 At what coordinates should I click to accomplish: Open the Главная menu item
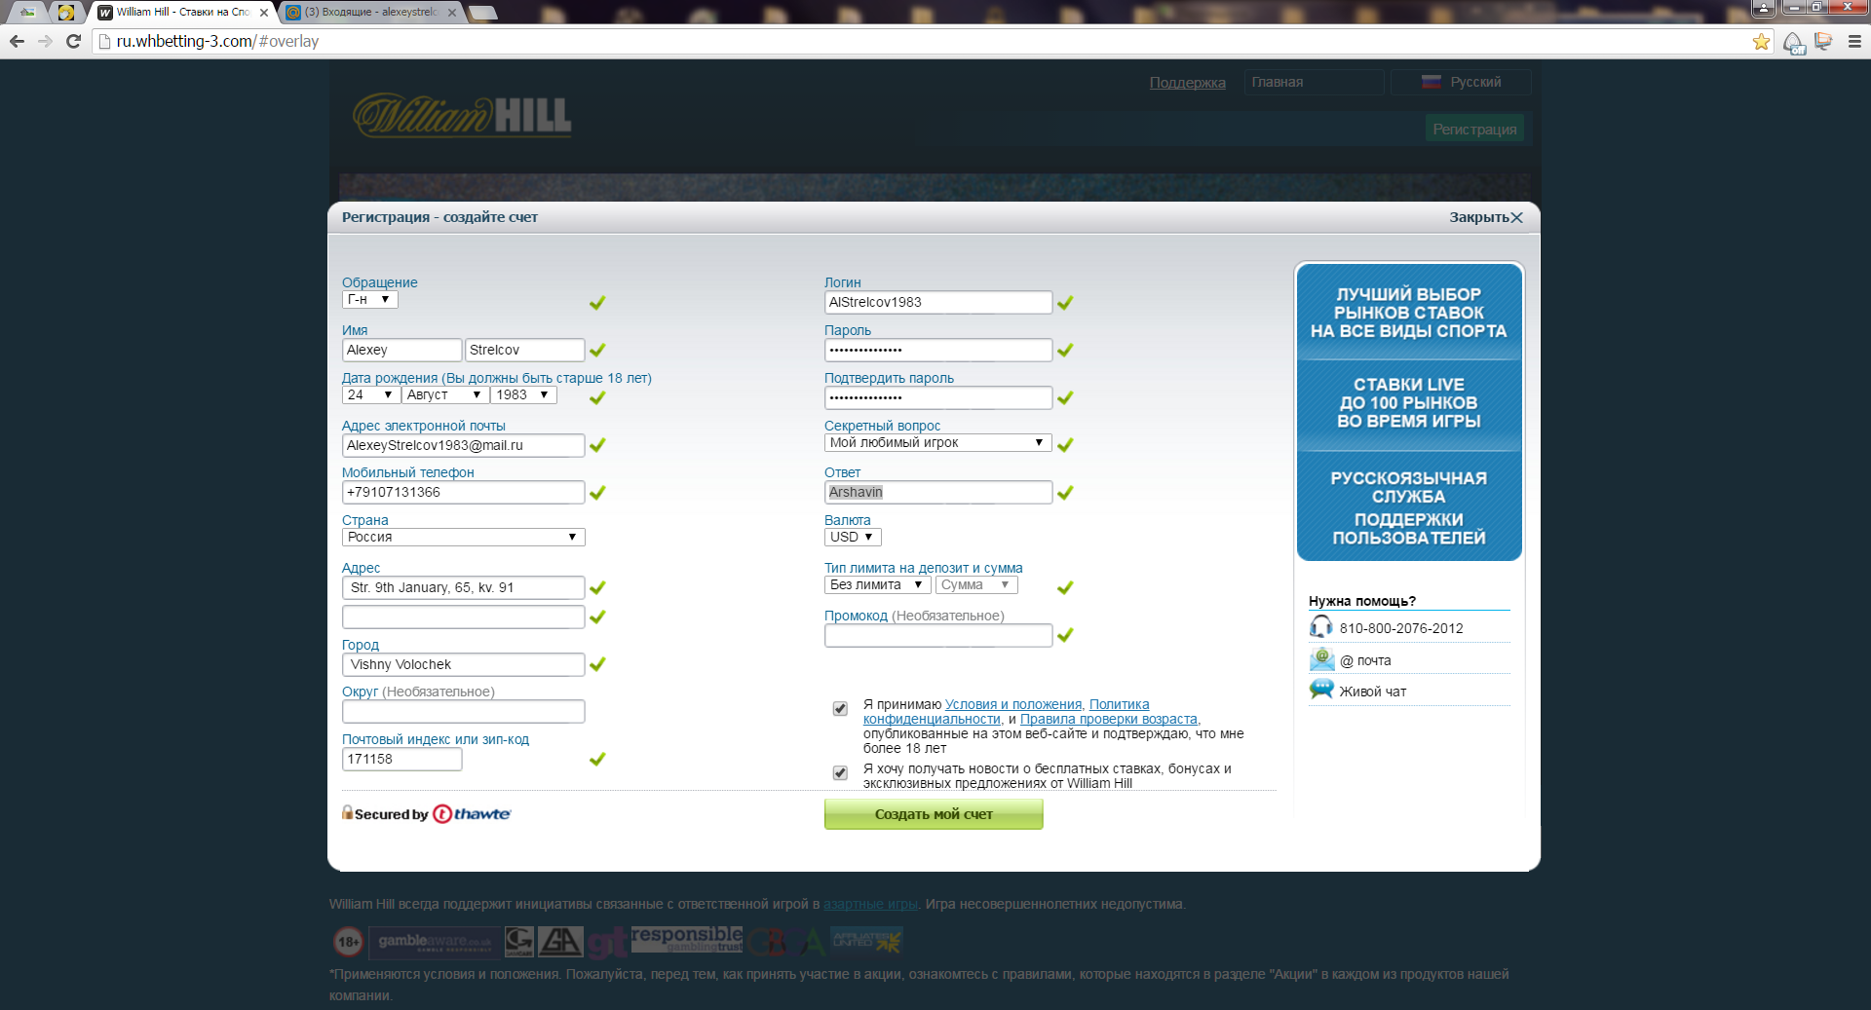tap(1314, 83)
